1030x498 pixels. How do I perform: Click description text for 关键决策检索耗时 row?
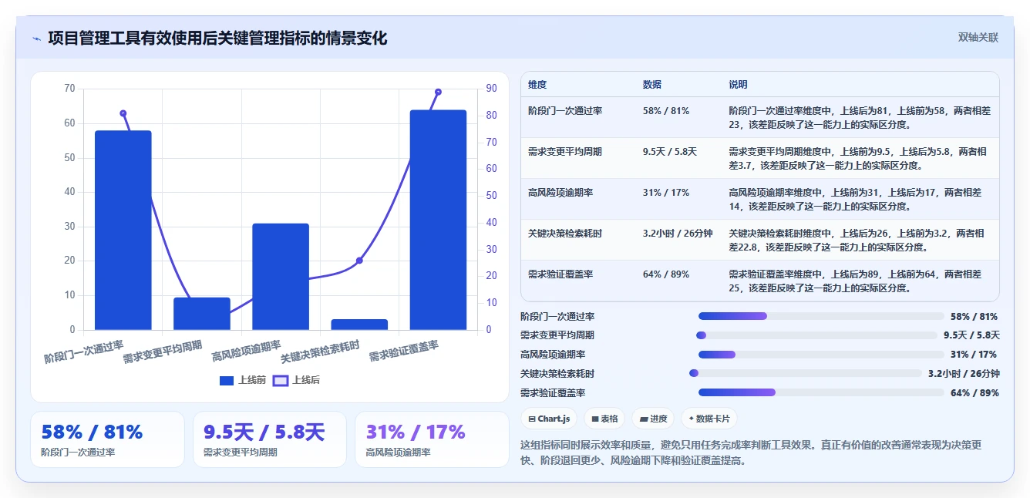pyautogui.click(x=857, y=240)
